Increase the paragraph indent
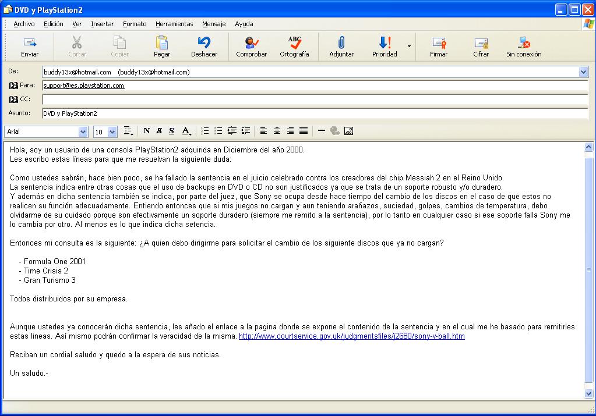596x416 pixels. [x=245, y=131]
